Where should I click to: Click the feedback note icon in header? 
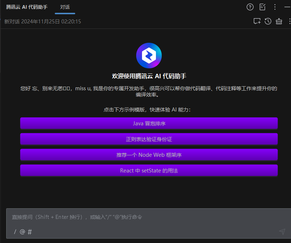(x=263, y=7)
